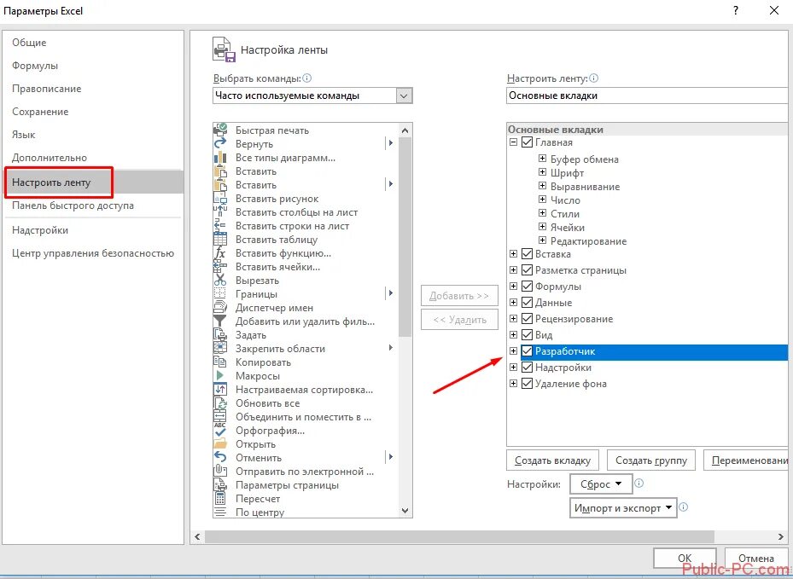This screenshot has width=793, height=579.
Task: Collapse the Главная tree node
Action: pyautogui.click(x=513, y=142)
